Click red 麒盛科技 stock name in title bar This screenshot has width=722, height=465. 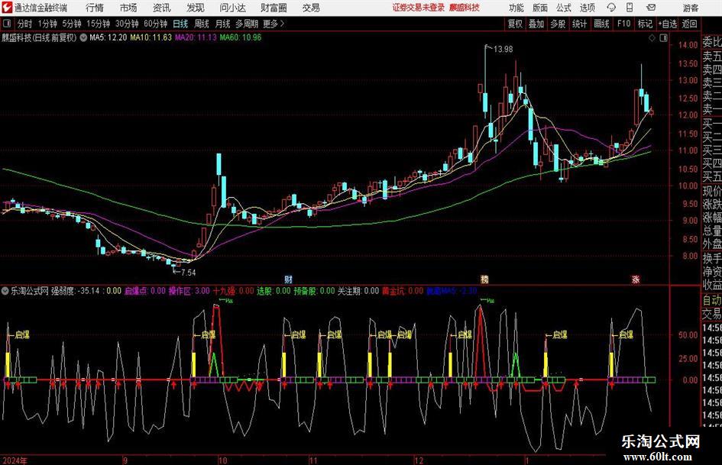pyautogui.click(x=465, y=8)
